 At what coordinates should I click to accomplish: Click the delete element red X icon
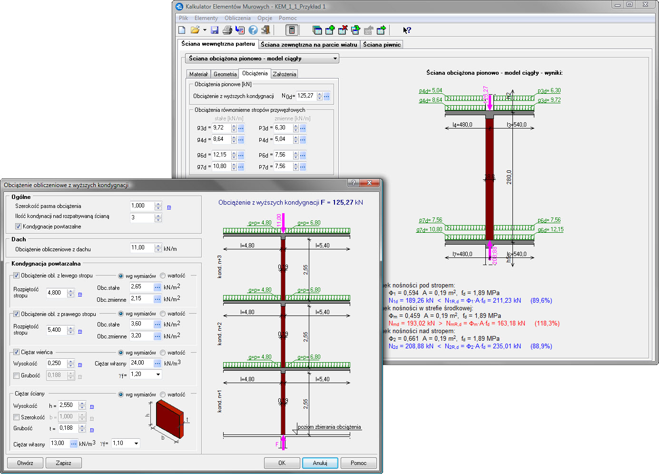(343, 30)
